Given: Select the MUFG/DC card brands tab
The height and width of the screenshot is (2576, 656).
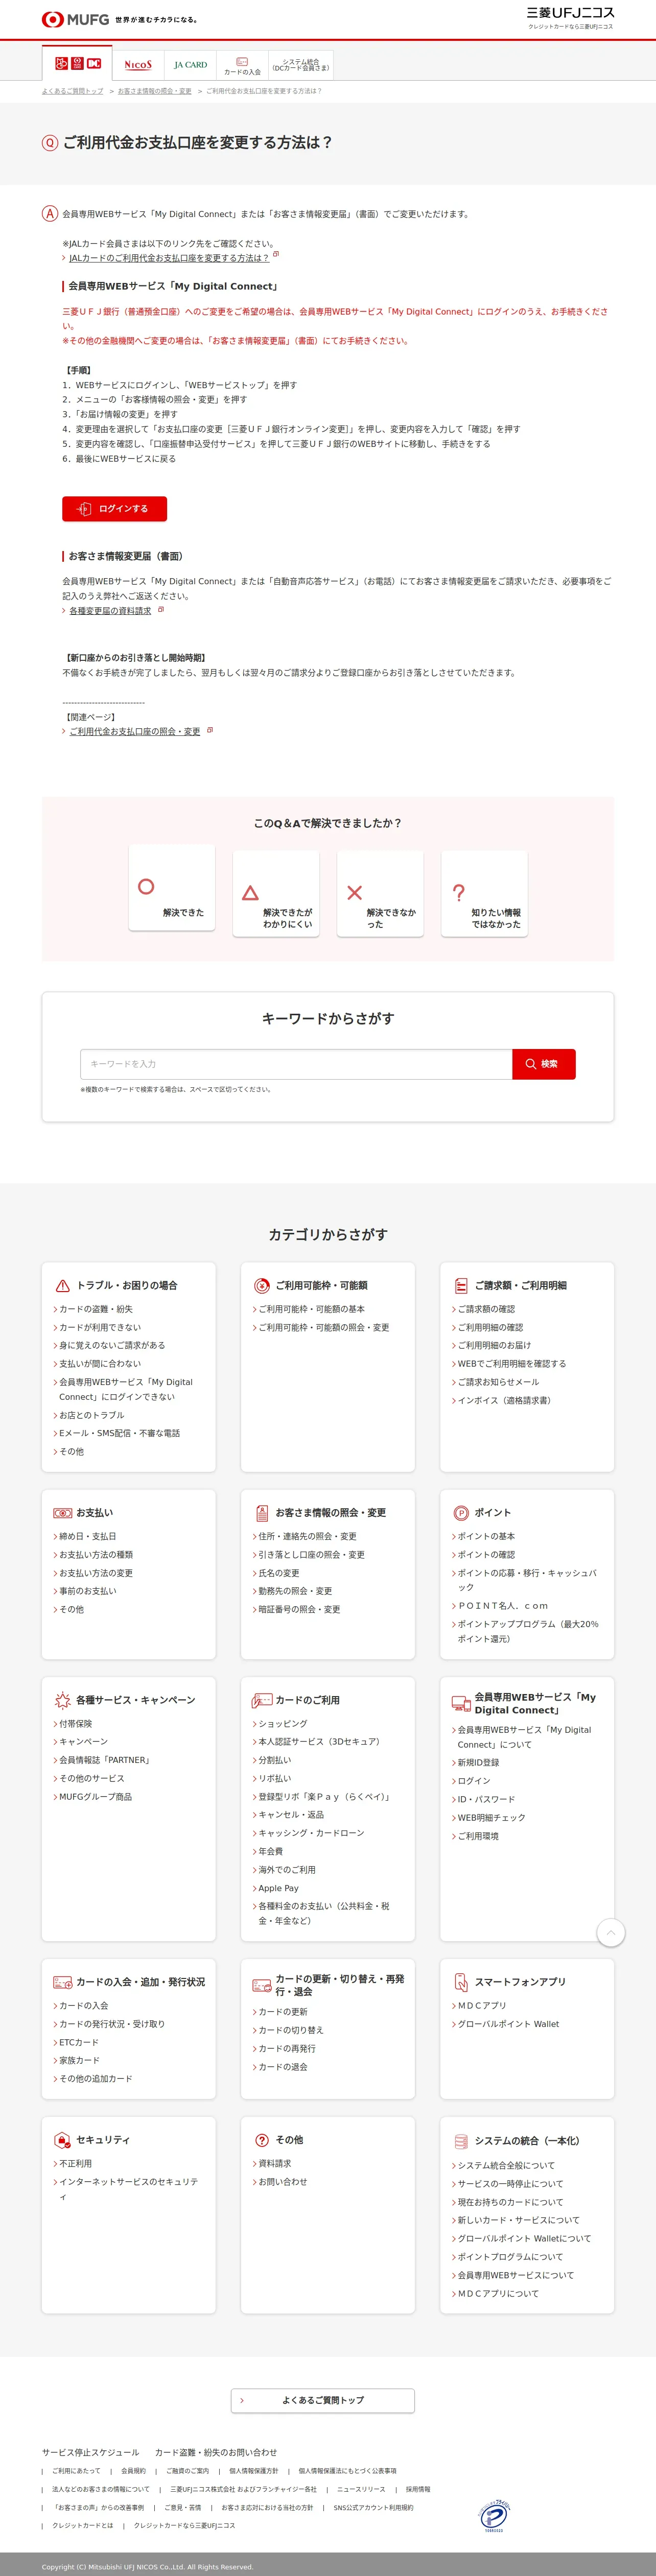Looking at the screenshot, I should coord(78,63).
